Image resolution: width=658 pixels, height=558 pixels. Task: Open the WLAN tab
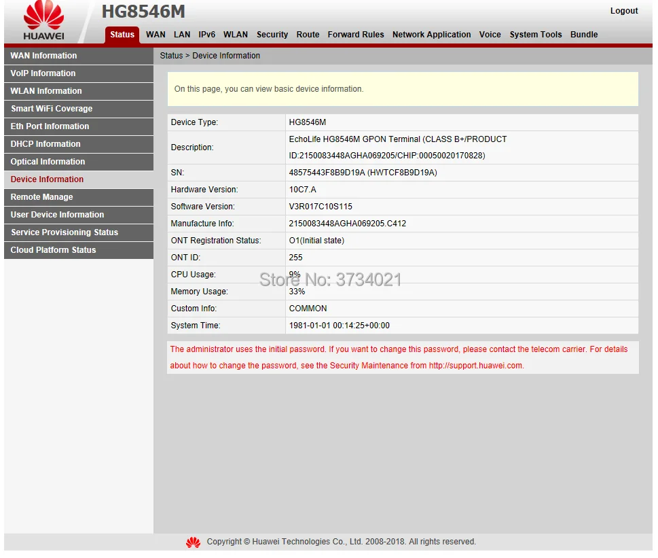click(236, 35)
